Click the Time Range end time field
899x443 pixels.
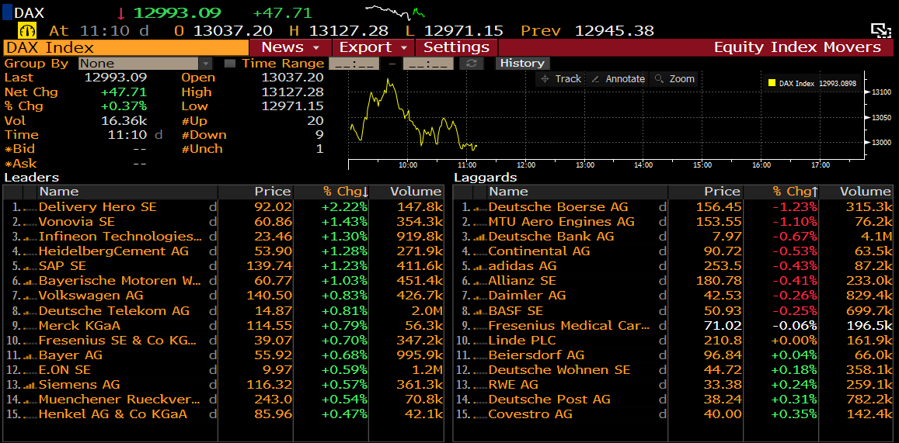pyautogui.click(x=428, y=64)
